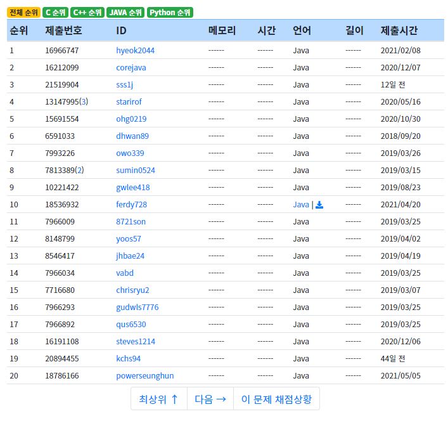Screen dimensions: 448x421
Task: Download ferdy728's Java source via download icon
Action: 319,205
